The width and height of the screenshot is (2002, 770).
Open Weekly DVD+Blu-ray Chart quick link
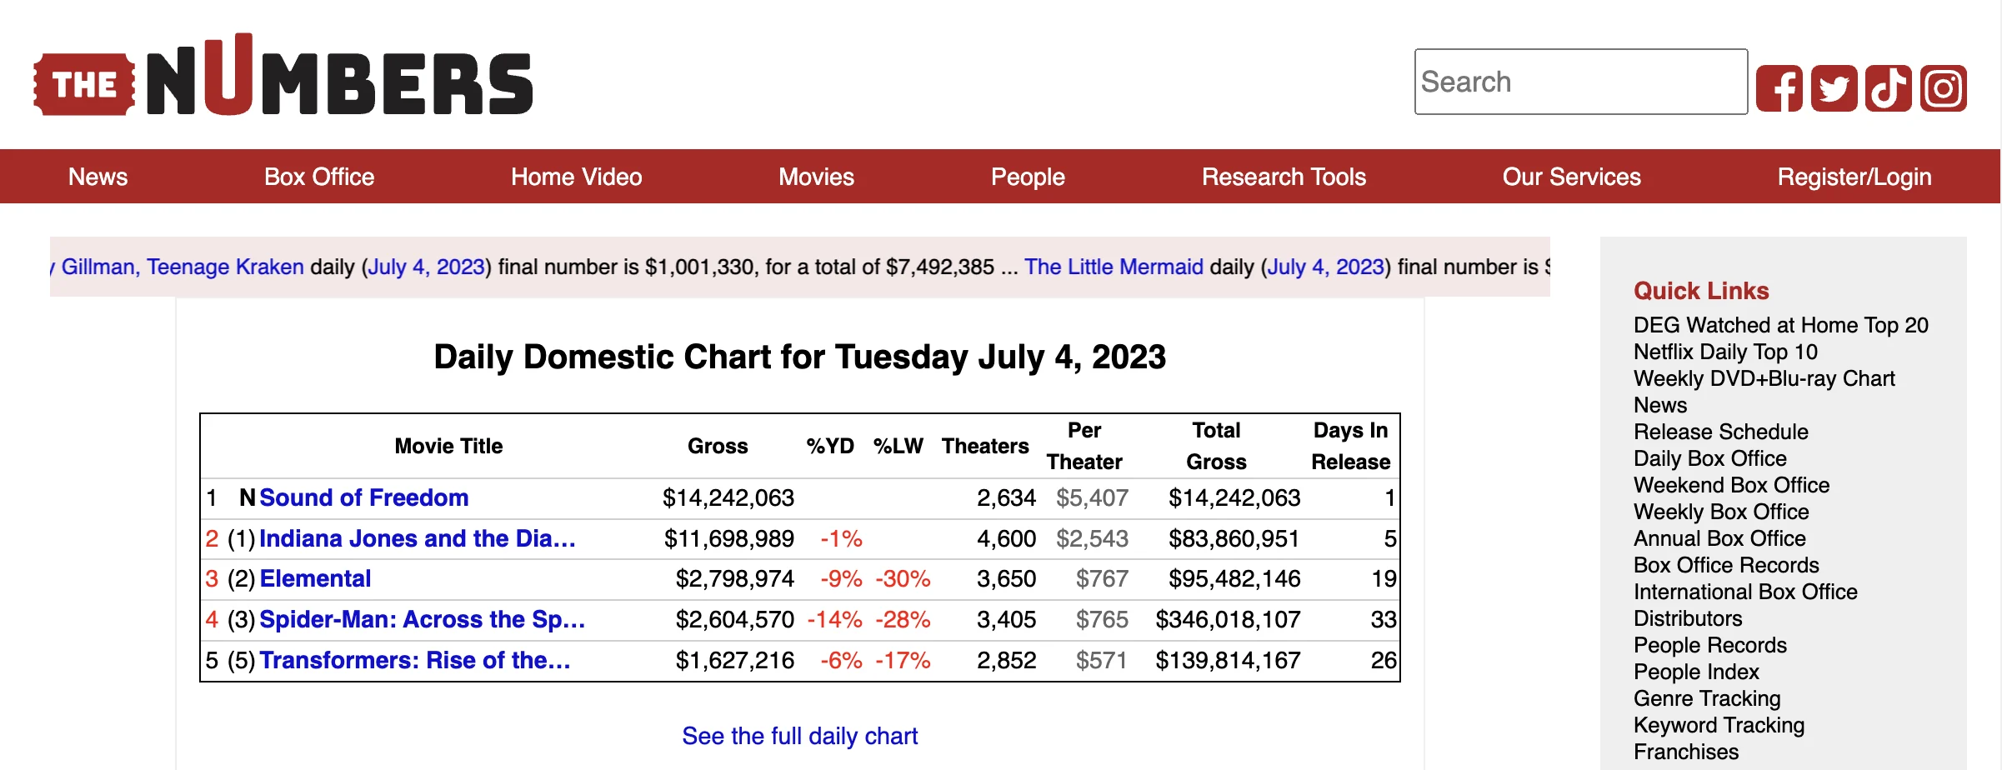(x=1764, y=378)
